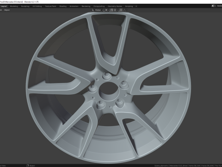Screen dimensions: 222x167
Task: Open the Animation workspace tab
Action: (74, 6)
